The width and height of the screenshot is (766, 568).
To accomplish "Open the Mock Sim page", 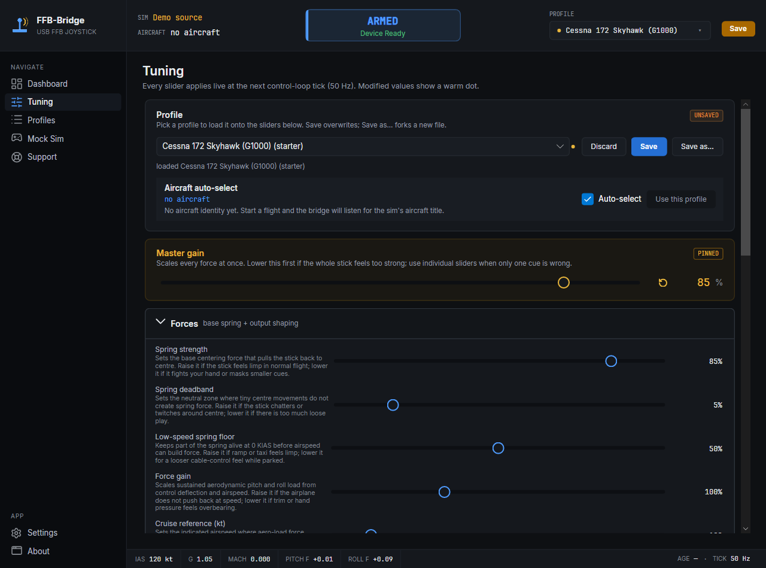I will click(63, 138).
